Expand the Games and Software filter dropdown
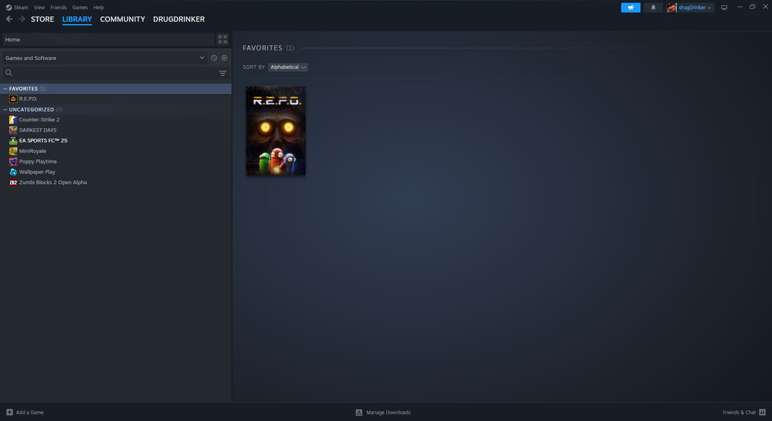The height and width of the screenshot is (421, 772). [104, 58]
